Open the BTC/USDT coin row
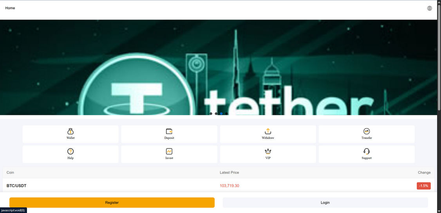This screenshot has width=441, height=213. (x=219, y=186)
